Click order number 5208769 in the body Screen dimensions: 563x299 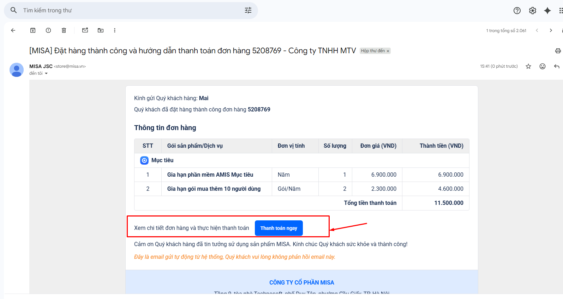point(259,109)
